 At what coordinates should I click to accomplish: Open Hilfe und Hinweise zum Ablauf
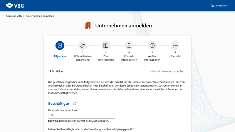[x=167, y=71]
